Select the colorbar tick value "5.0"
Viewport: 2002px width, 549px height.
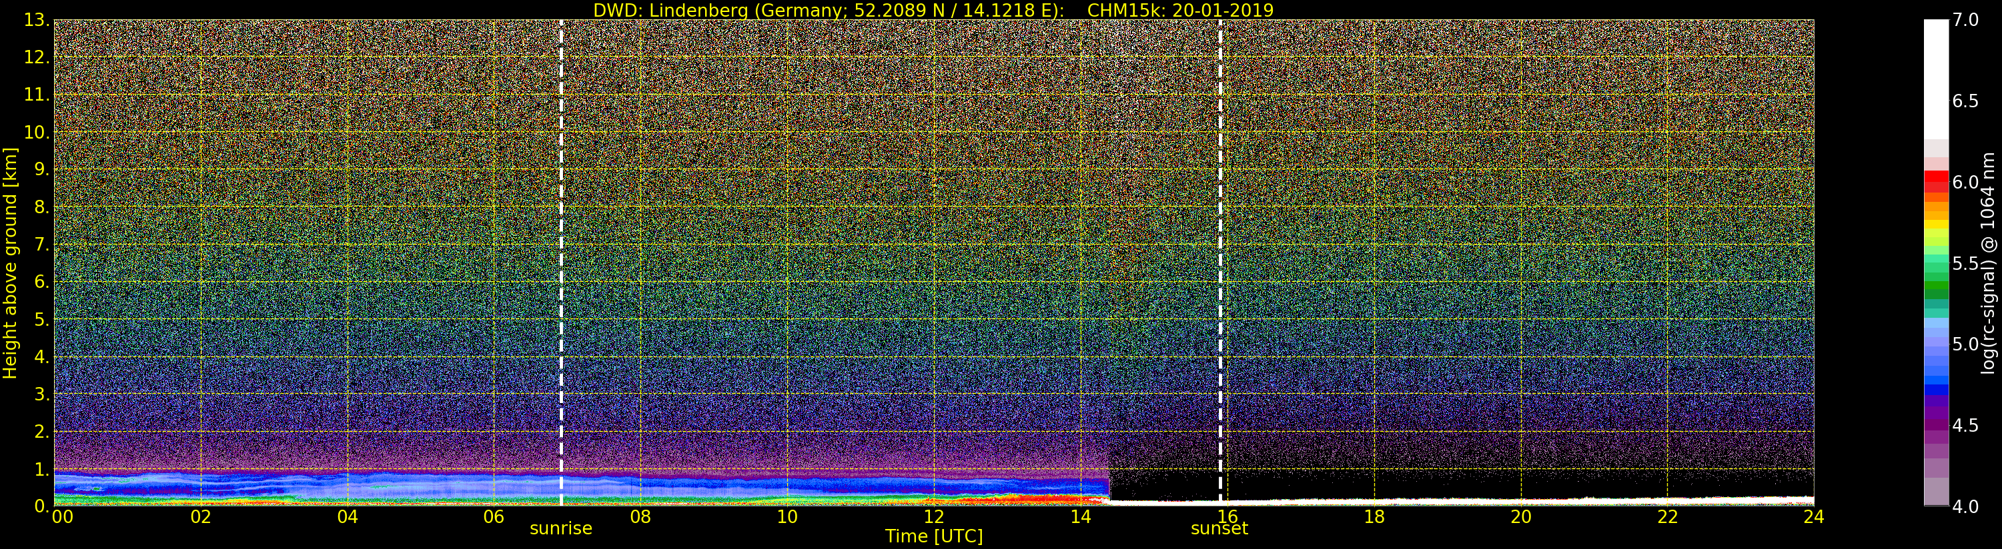(x=1965, y=344)
